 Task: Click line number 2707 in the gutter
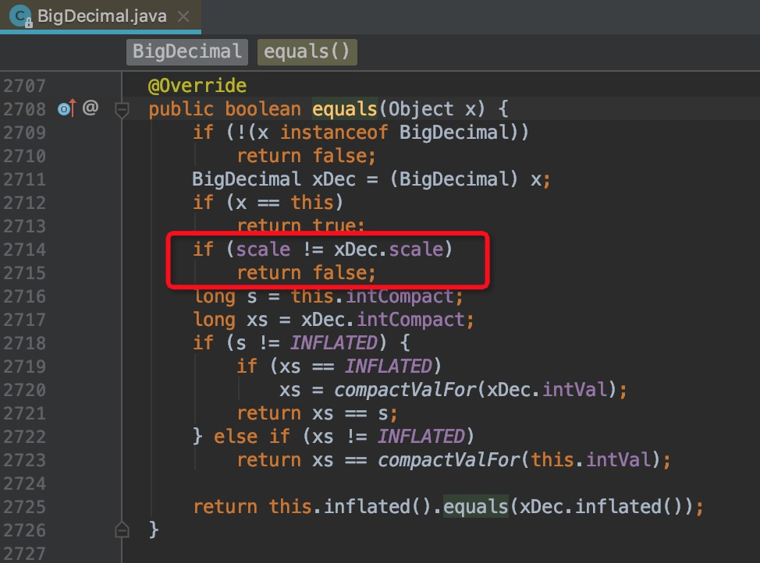pos(24,87)
